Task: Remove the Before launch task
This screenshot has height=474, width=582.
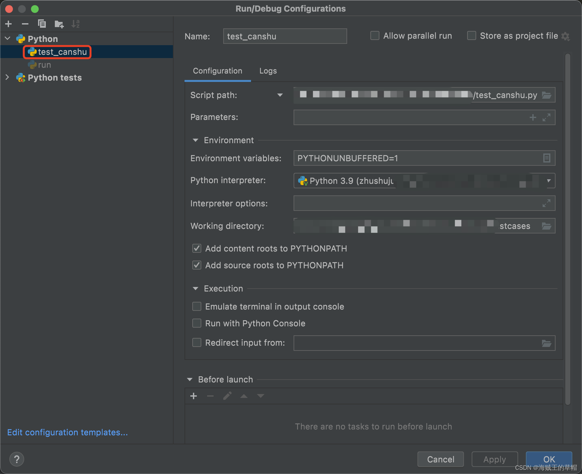Action: coord(210,396)
